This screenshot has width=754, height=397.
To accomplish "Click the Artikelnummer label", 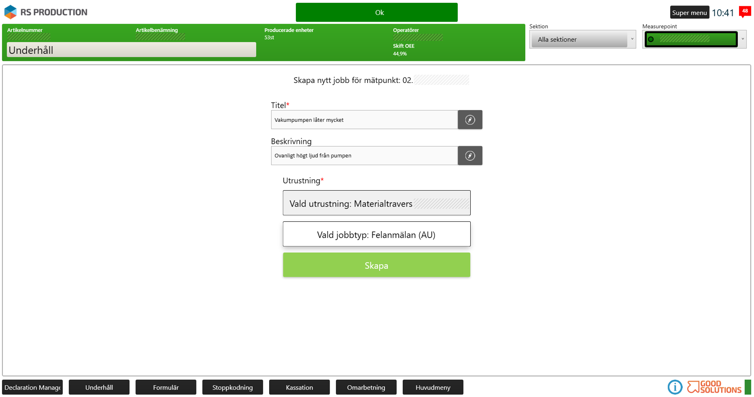I will pyautogui.click(x=25, y=30).
